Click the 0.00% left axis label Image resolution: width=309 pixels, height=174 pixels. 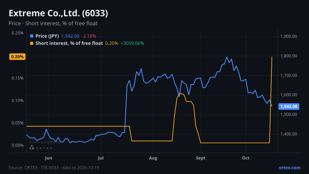click(18, 145)
